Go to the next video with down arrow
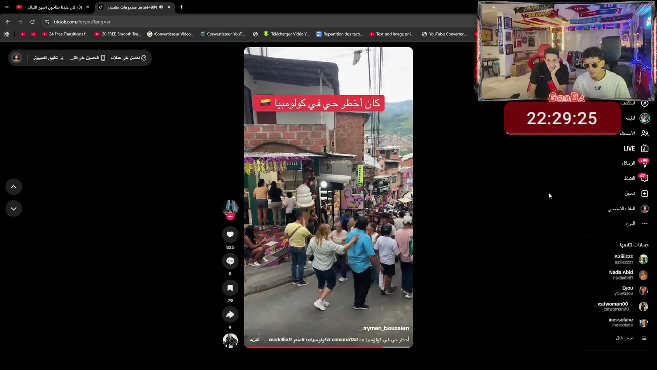This screenshot has width=657, height=370. click(x=14, y=209)
